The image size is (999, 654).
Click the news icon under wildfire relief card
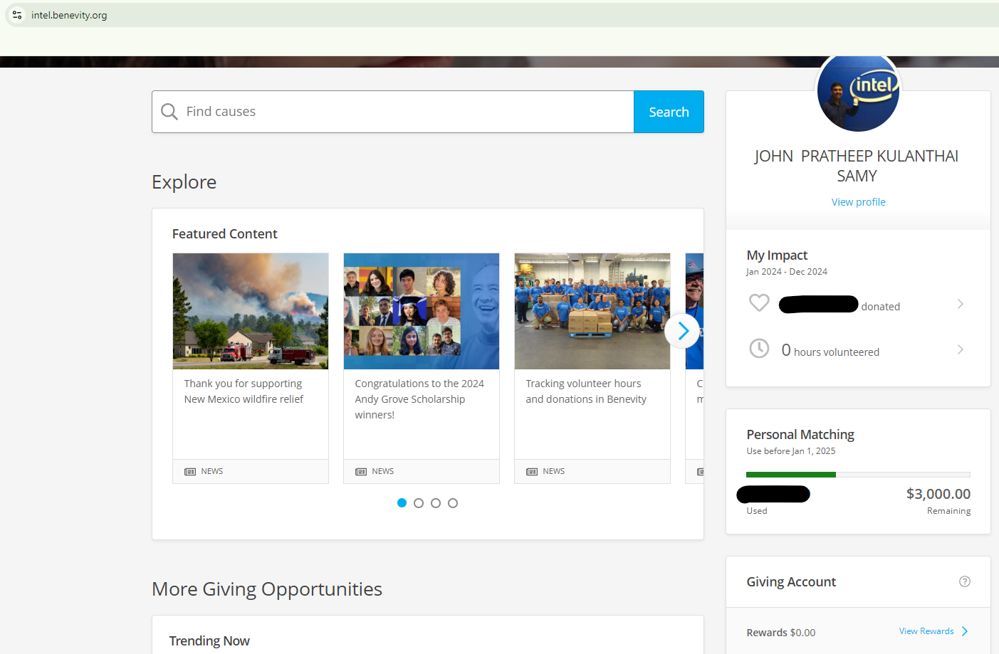(x=190, y=472)
